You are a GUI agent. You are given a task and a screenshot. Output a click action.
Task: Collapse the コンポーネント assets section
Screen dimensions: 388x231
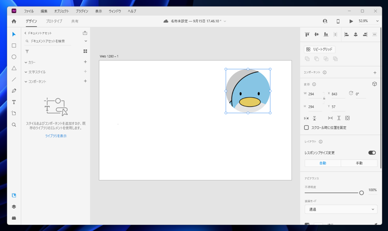click(26, 81)
